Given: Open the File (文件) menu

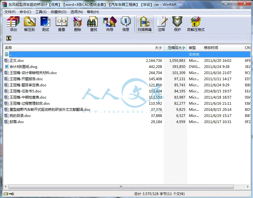Looking at the screenshot, I should pyautogui.click(x=10, y=12).
